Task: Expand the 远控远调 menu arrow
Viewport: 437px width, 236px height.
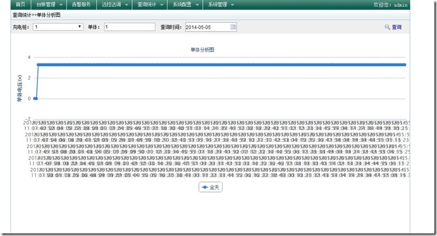Action: [126, 5]
